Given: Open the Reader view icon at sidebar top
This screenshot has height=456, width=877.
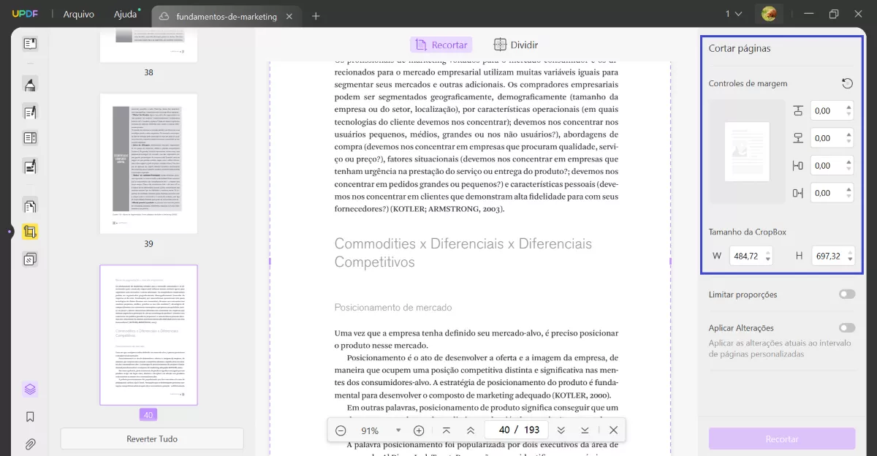Looking at the screenshot, I should click(29, 43).
